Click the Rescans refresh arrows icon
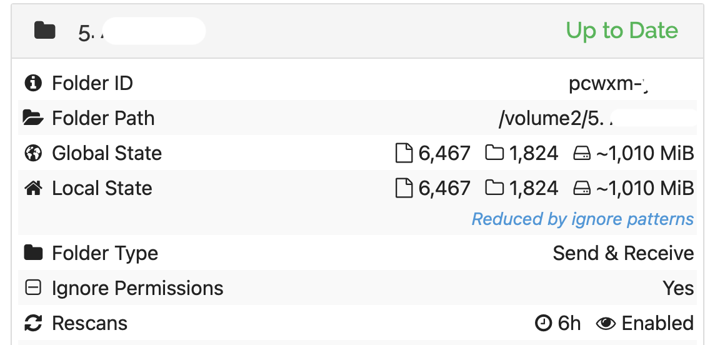The width and height of the screenshot is (715, 345). pyautogui.click(x=33, y=323)
